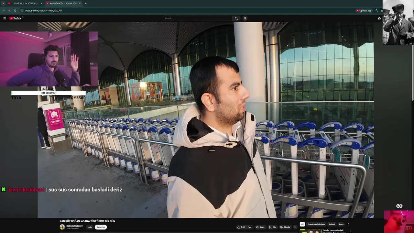The width and height of the screenshot is (414, 233).
Task: Click the video title text
Action: [87, 221]
